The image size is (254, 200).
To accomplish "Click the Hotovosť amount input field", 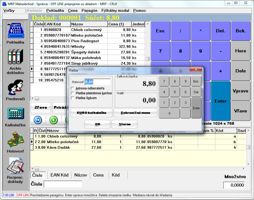I will (x=97, y=82).
